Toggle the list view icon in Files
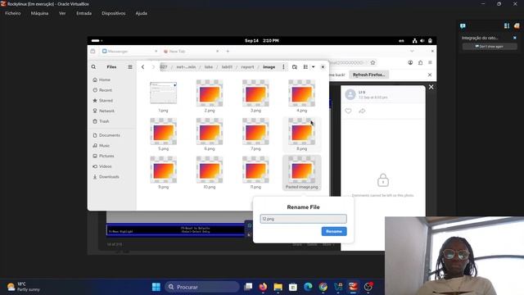The image size is (524, 295). [x=305, y=67]
